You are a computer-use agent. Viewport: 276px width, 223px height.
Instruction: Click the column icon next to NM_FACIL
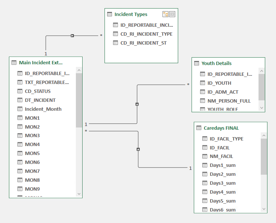tap(205, 156)
